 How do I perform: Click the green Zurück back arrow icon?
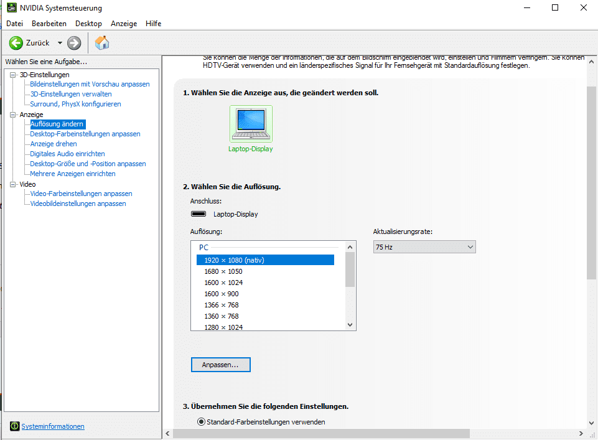click(x=16, y=43)
